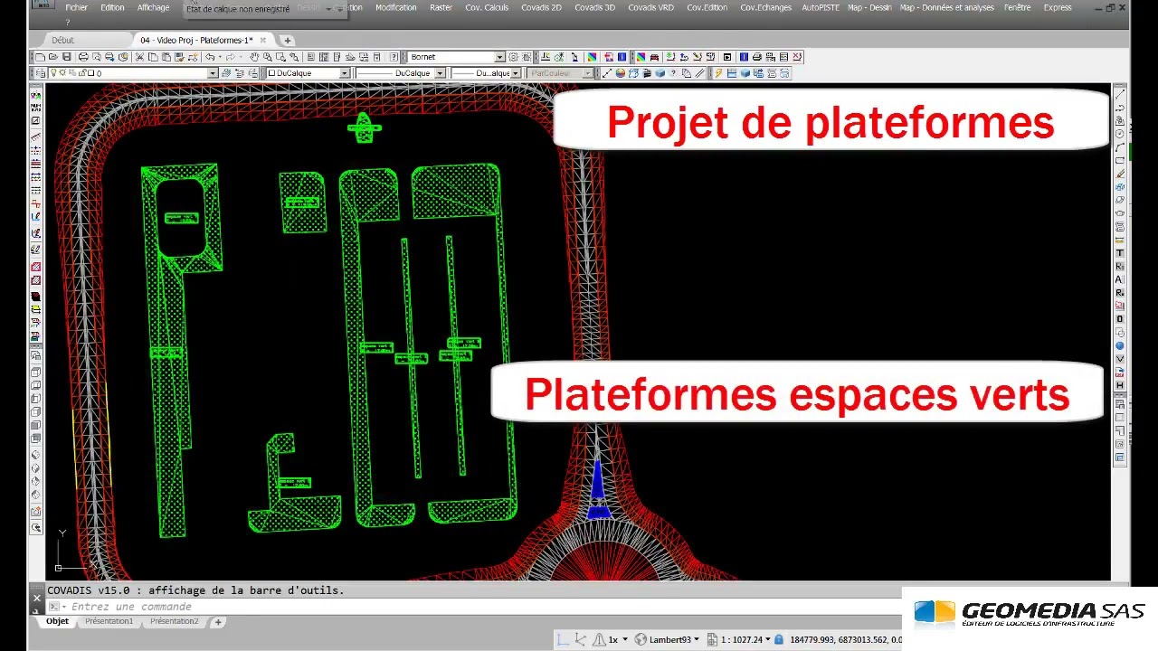Screen dimensions: 1158x651
Task: Click the red car icon in toolbar
Action: pos(654,57)
